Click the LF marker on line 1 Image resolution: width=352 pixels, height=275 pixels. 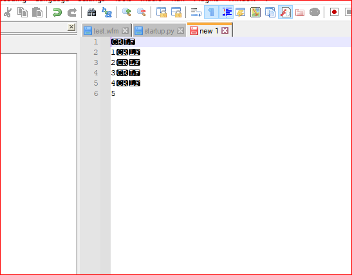tap(129, 42)
